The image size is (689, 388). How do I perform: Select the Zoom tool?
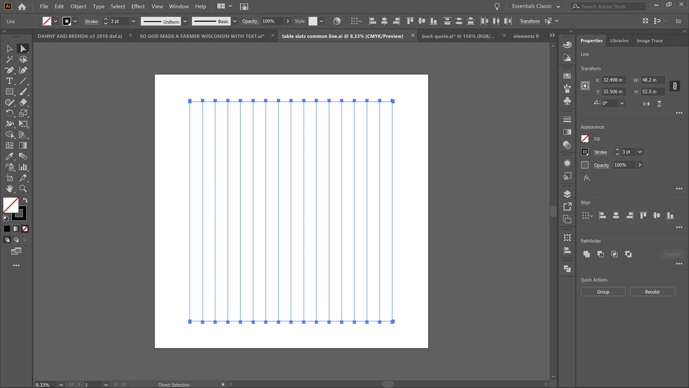coord(23,189)
